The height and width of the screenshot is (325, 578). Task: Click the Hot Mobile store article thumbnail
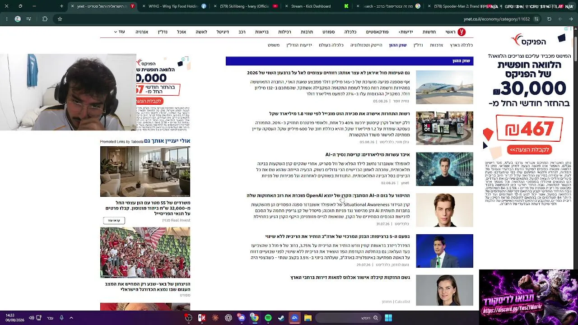tap(444, 128)
